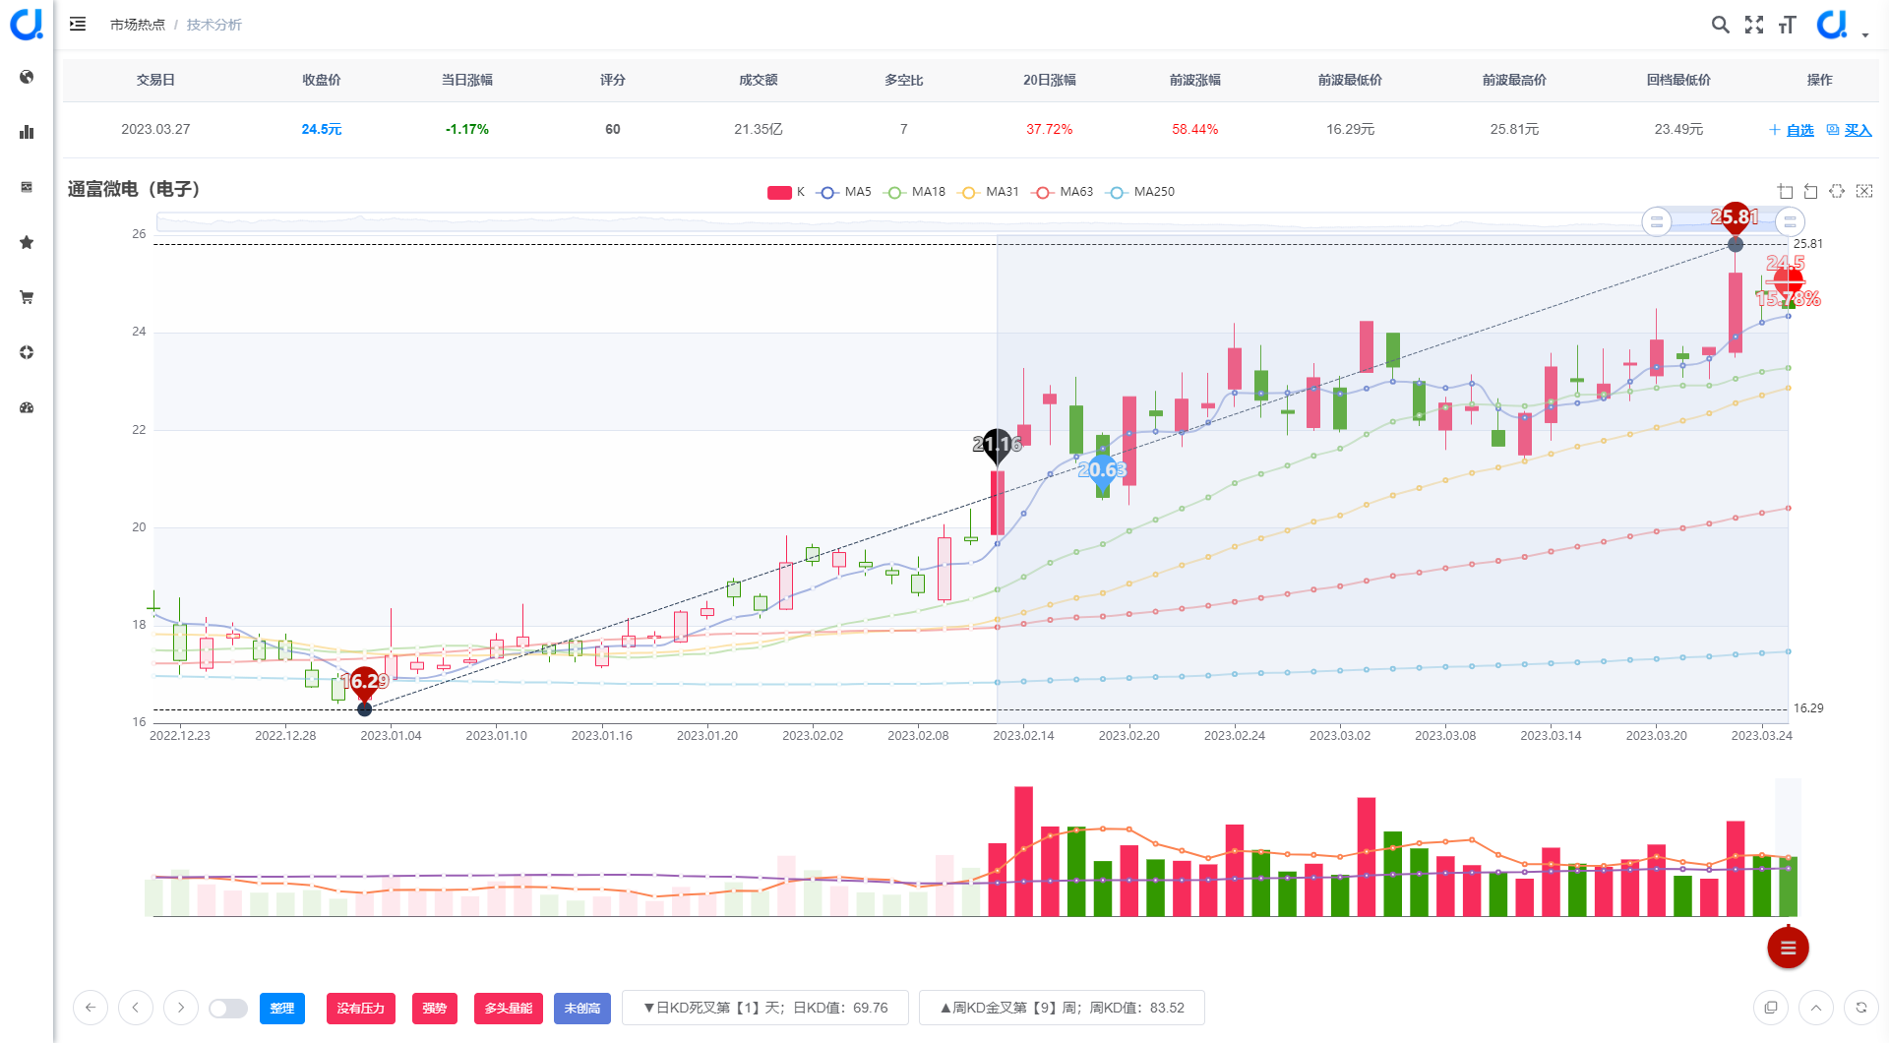
Task: Go to 市场热点 breadcrumb
Action: click(x=138, y=25)
